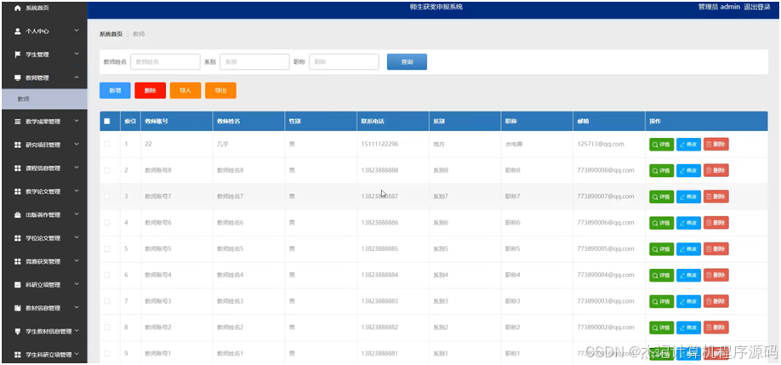Image resolution: width=781 pixels, height=365 pixels.
Task: Expand 教学成果管理 with its chevron
Action: coord(77,121)
